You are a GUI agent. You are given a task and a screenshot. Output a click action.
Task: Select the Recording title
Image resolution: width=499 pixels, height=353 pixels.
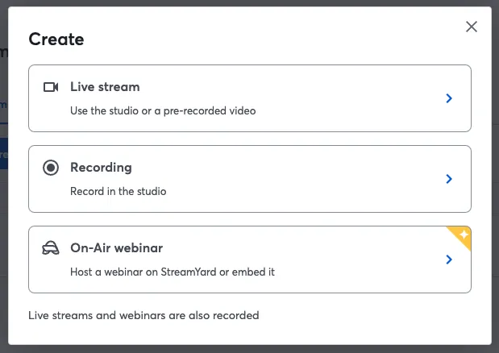[x=101, y=168]
